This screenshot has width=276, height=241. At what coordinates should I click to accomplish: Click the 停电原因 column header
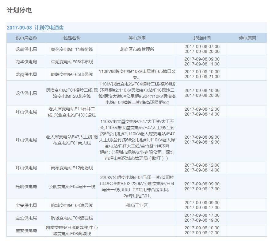tap(247, 38)
